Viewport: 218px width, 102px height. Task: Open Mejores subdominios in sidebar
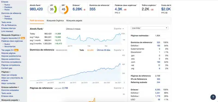(11, 59)
